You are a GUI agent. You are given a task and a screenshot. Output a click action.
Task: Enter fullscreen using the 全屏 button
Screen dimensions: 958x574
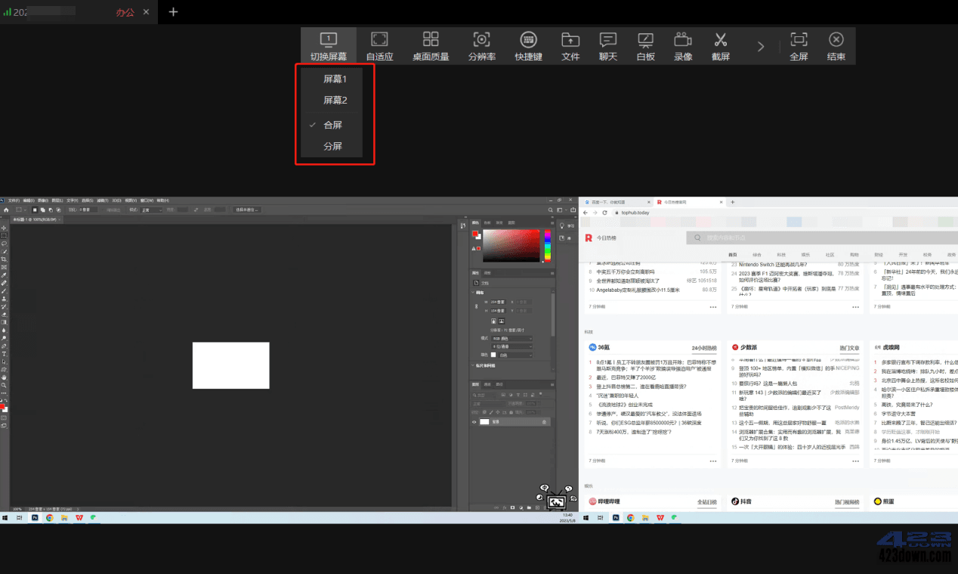coord(799,46)
